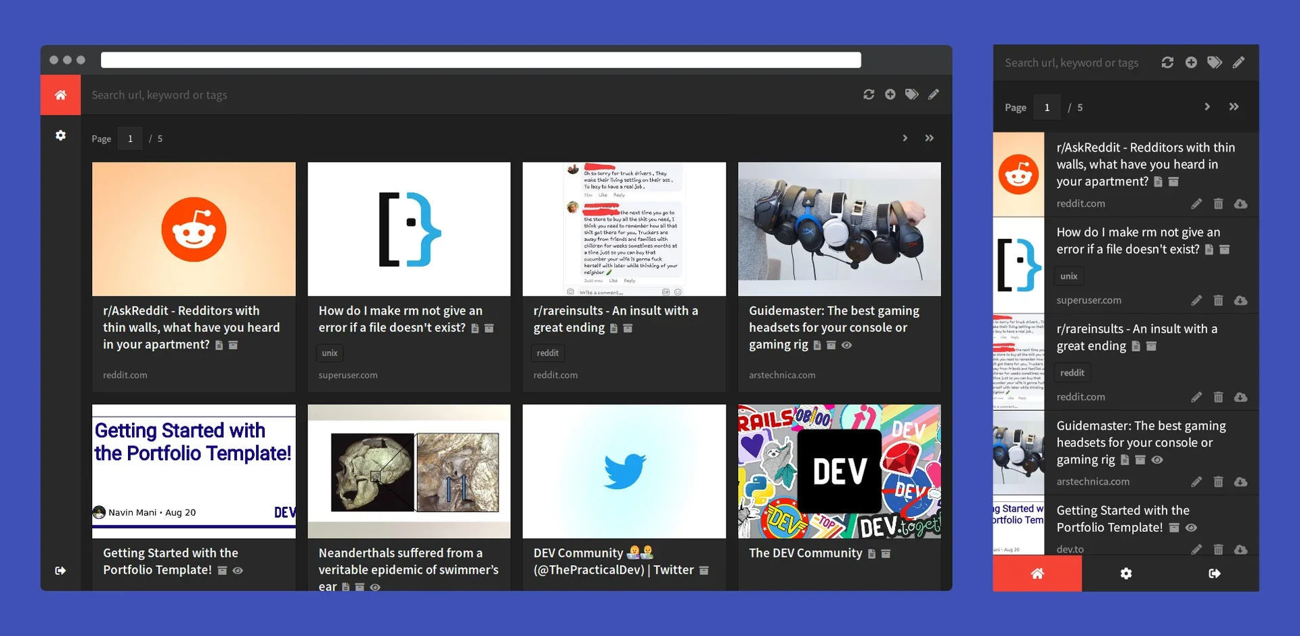Screen dimensions: 1300x636
Task: Log out using the sidebar exit icon
Action: [x=60, y=570]
